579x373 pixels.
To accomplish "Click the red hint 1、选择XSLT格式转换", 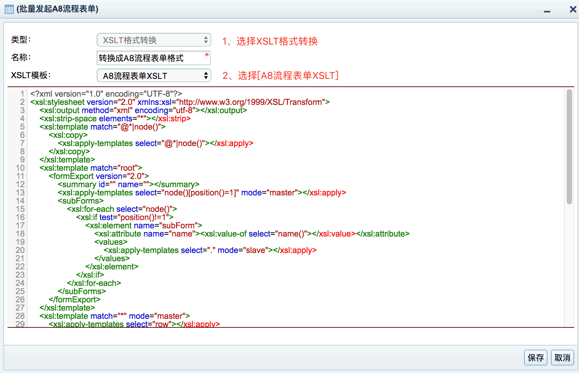I will tap(270, 41).
